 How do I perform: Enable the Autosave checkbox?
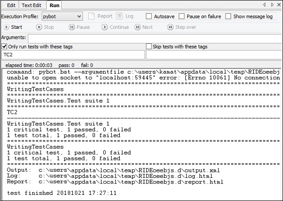point(149,17)
